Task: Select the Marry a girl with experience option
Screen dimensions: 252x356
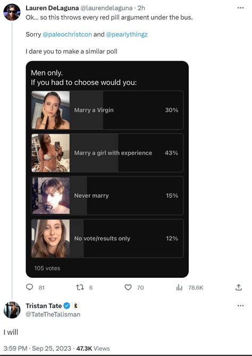Action: pos(107,153)
